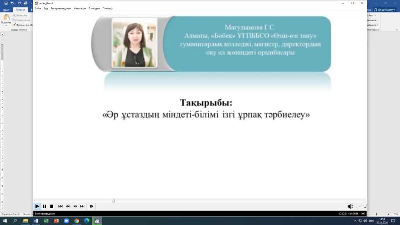Open the Вид menu
This screenshot has width=400, height=225.
pyautogui.click(x=45, y=8)
